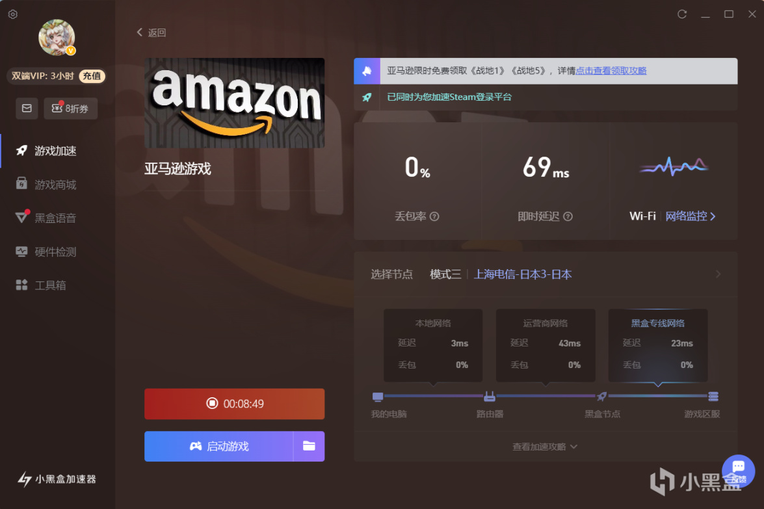Open the feedback chat bubble
The image size is (764, 509).
tap(739, 470)
